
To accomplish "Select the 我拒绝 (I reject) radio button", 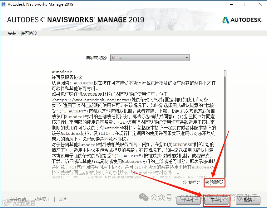I will (x=185, y=182).
